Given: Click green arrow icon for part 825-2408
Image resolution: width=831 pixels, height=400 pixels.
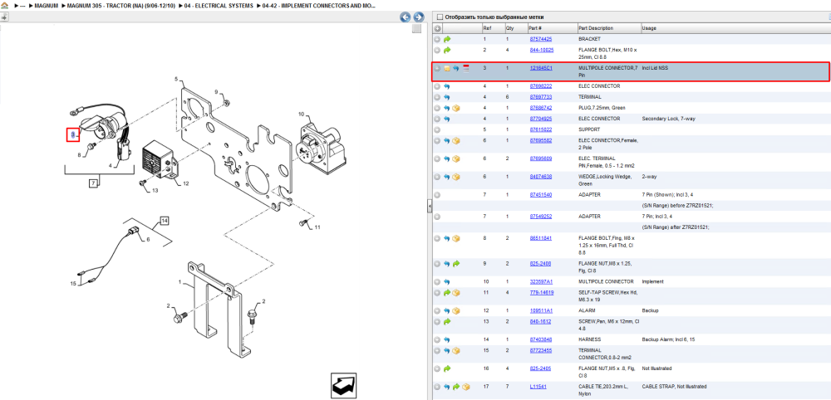Looking at the screenshot, I should tap(456, 264).
